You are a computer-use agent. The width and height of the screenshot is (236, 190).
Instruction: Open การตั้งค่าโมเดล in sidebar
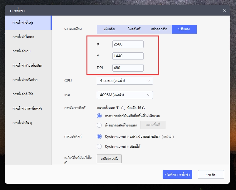23,37
